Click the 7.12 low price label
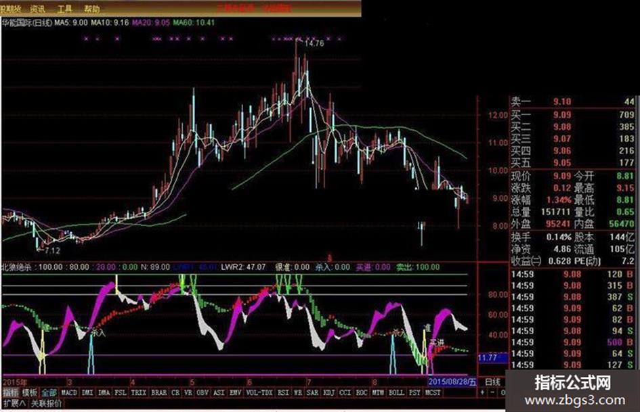This screenshot has height=412, width=640. pos(52,250)
